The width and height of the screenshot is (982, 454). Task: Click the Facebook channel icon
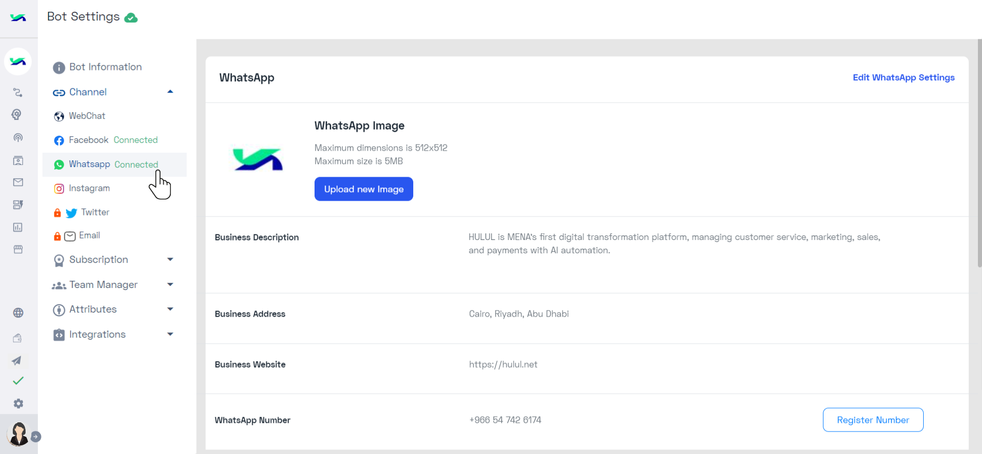59,140
